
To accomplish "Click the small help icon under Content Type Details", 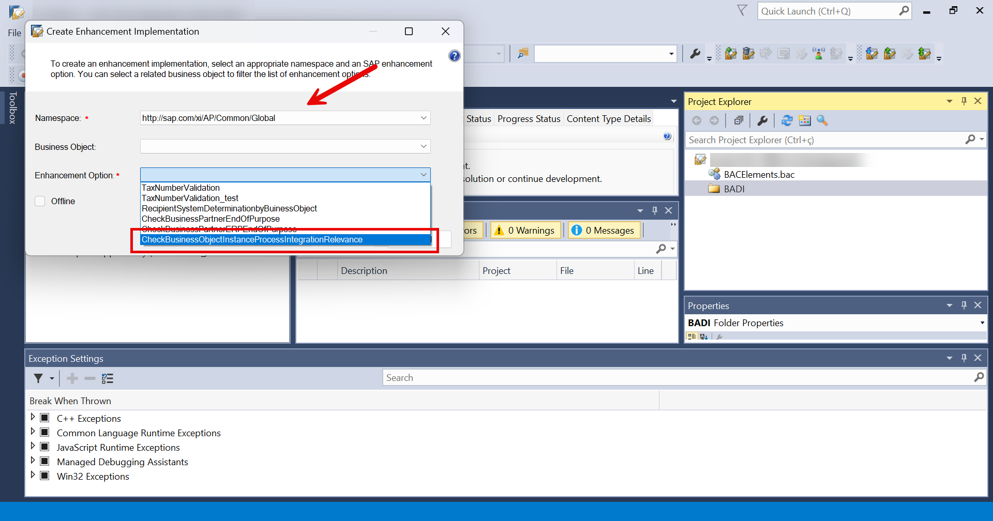I will pyautogui.click(x=667, y=136).
